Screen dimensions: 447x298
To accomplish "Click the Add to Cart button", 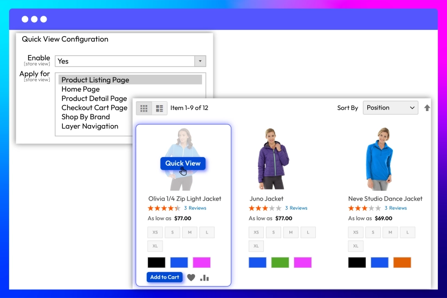I will (x=165, y=277).
